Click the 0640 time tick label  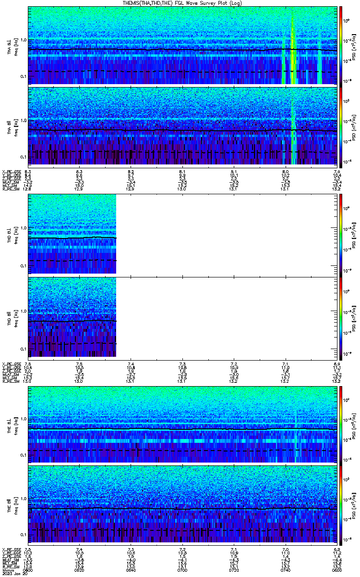click(131, 570)
